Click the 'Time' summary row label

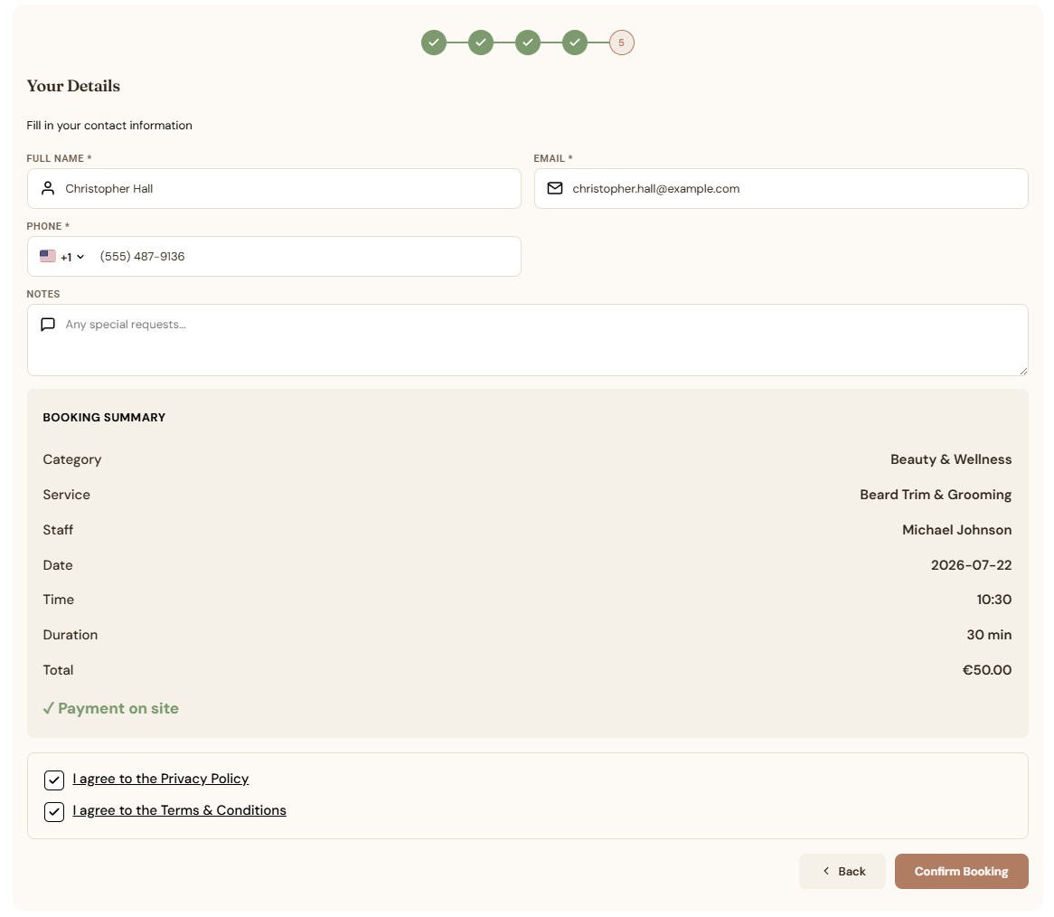[59, 600]
